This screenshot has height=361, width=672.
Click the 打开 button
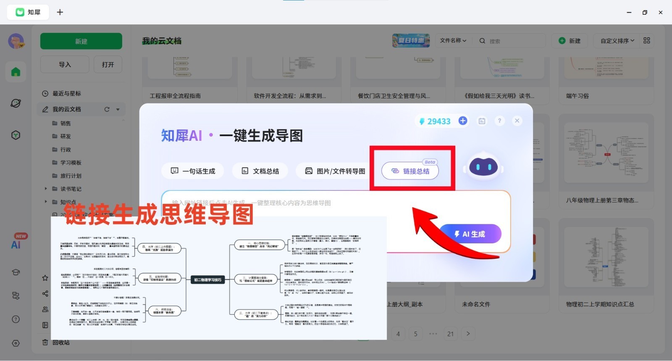pos(108,64)
